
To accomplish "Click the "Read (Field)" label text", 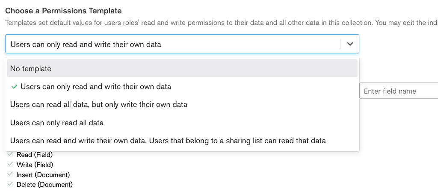I will 35,154.
